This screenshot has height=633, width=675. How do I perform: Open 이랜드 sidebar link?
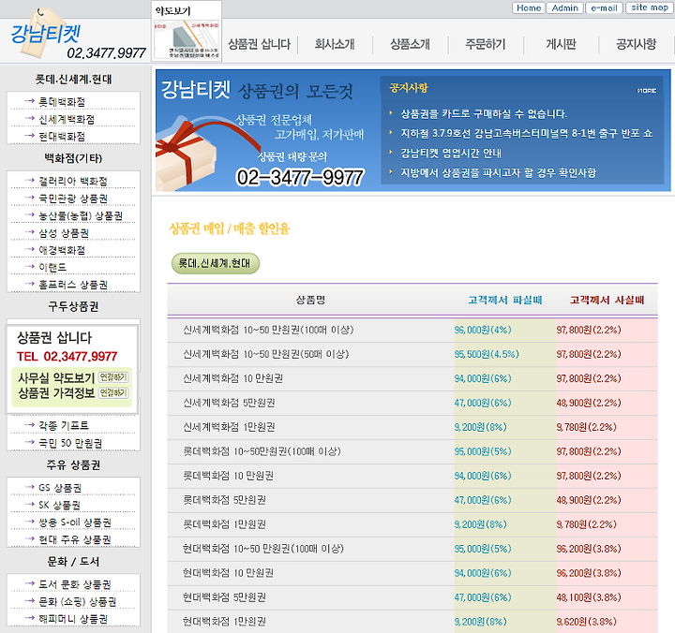point(52,268)
